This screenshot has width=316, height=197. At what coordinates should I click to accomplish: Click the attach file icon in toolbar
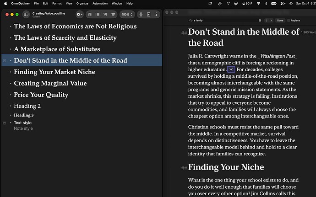tap(148, 14)
